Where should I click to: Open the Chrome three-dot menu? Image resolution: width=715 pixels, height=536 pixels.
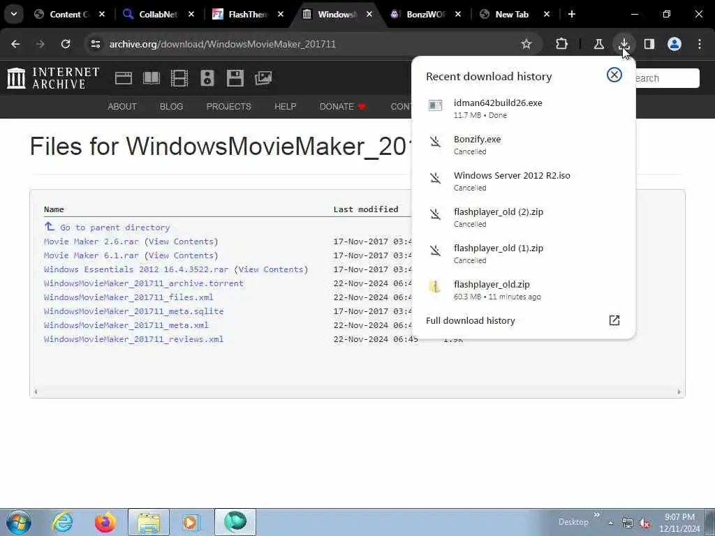click(700, 44)
